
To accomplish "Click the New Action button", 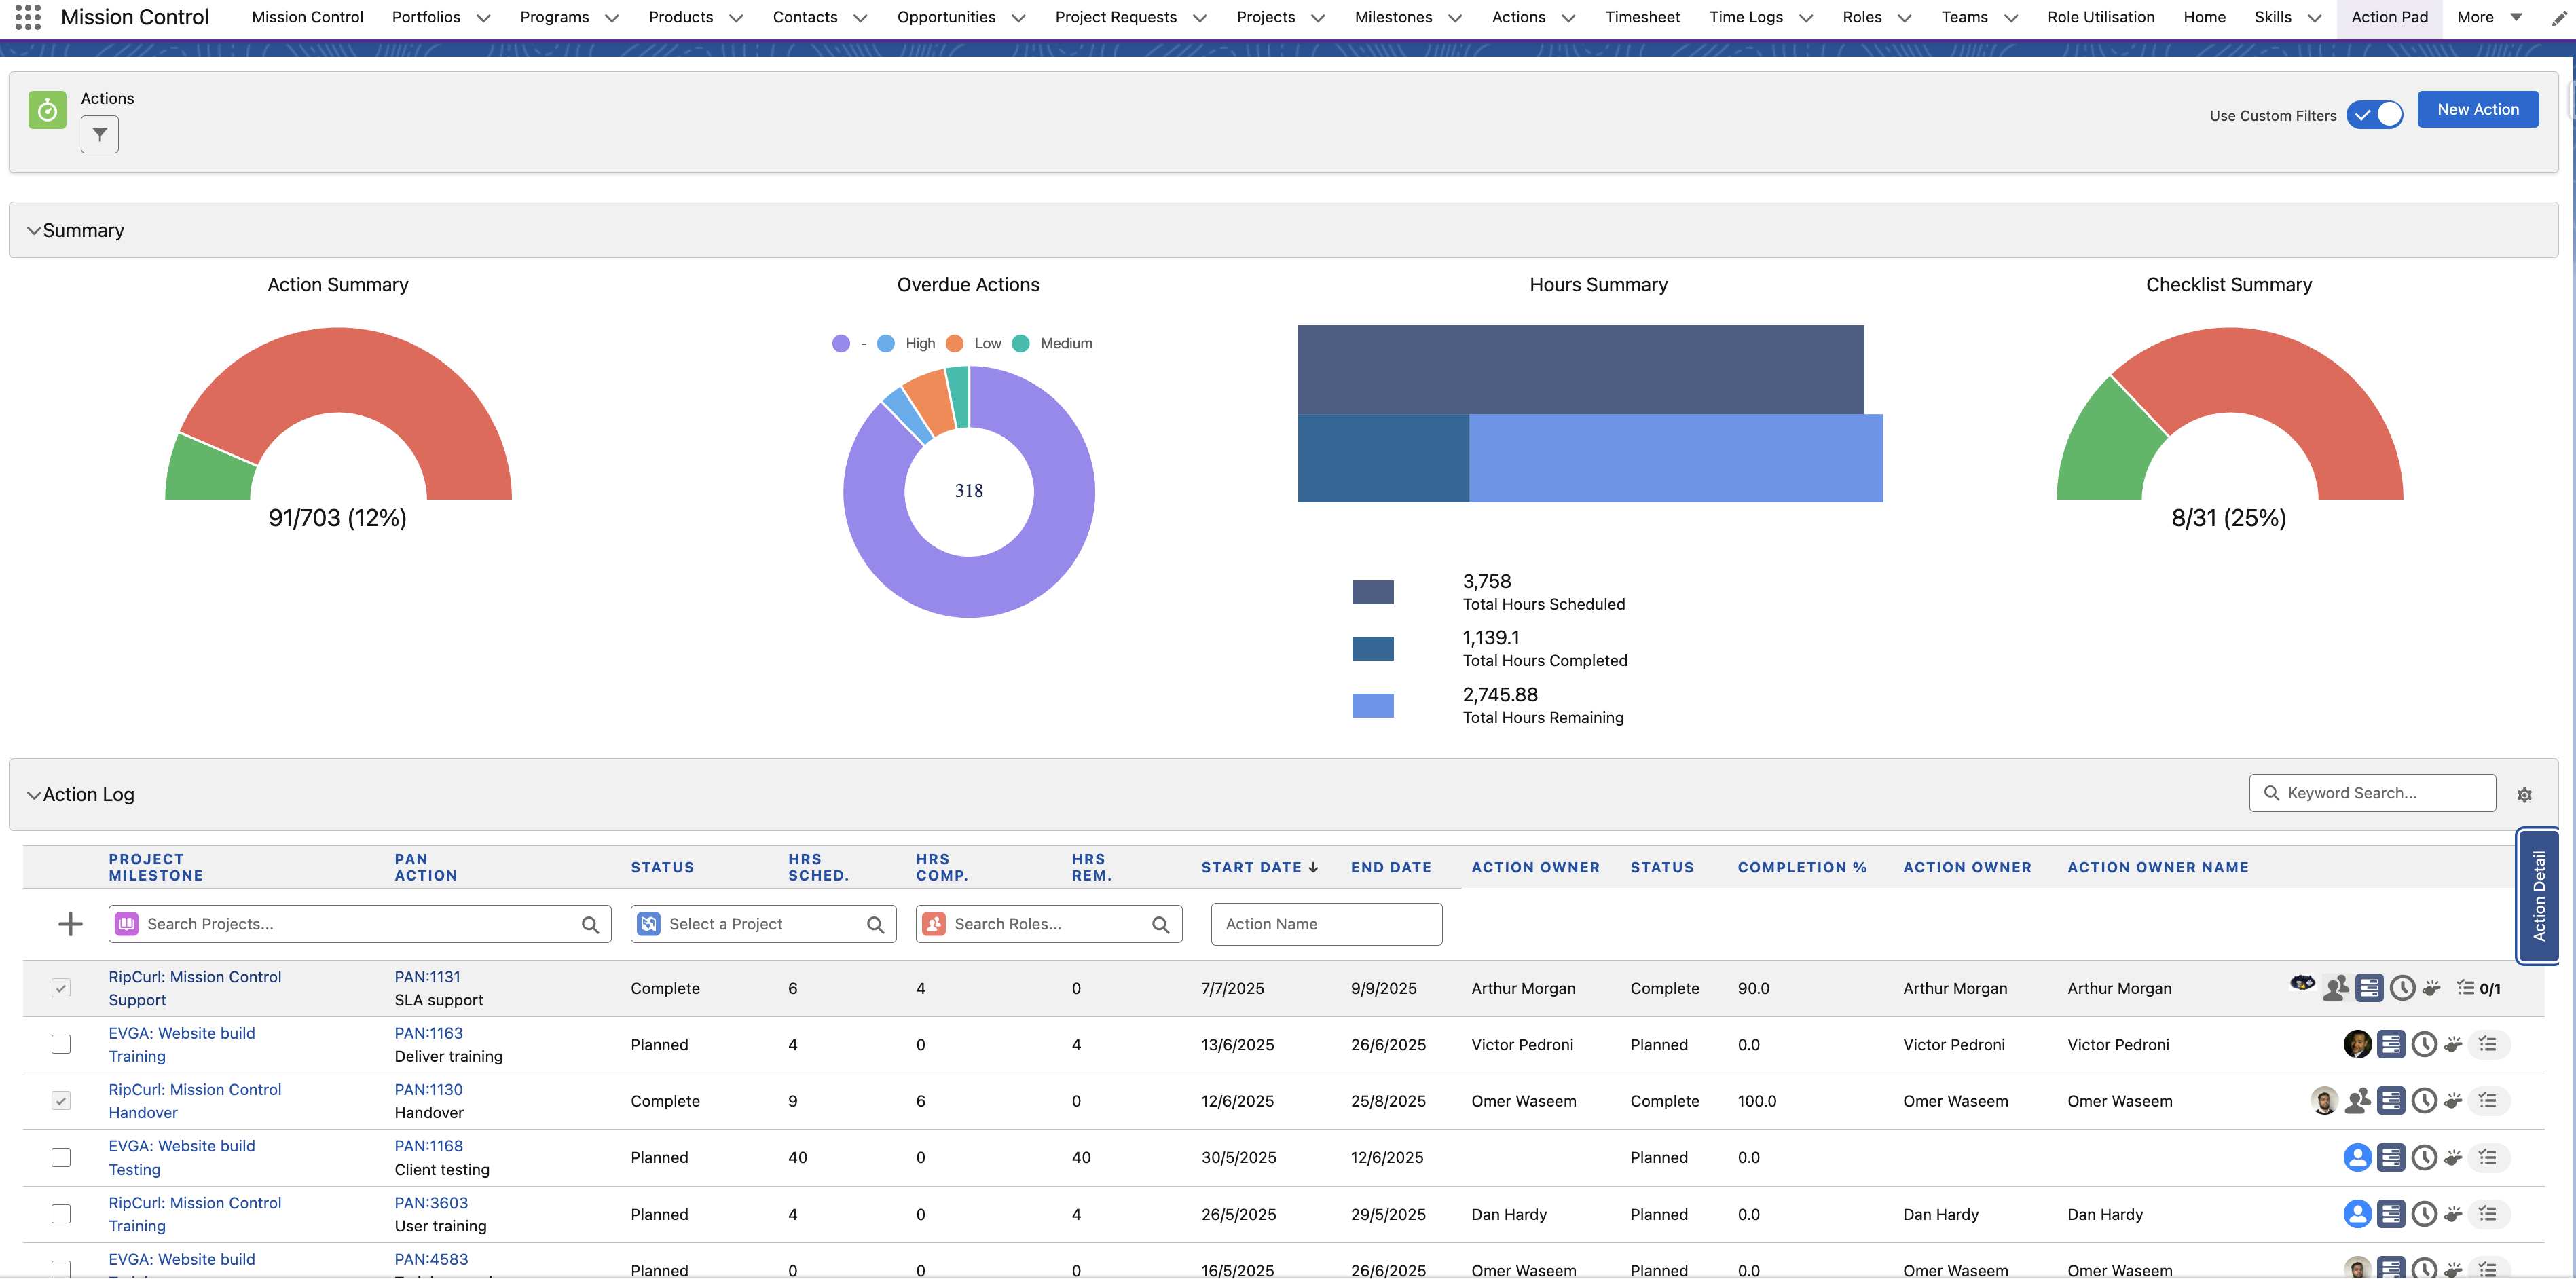I will click(2477, 109).
